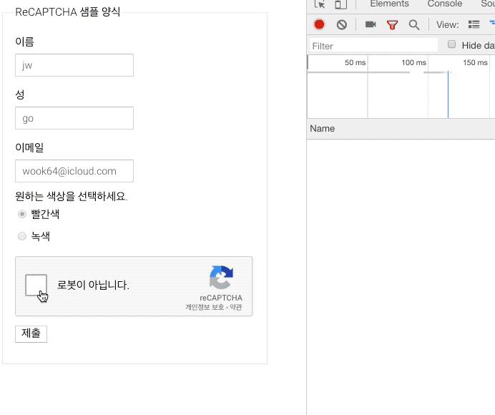Toggle the capture screenshots camera icon
The height and width of the screenshot is (415, 495).
tap(371, 24)
